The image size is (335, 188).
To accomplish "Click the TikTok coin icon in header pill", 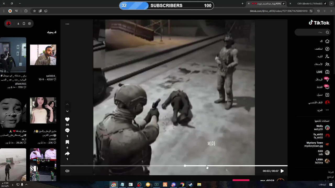I will click(29, 23).
